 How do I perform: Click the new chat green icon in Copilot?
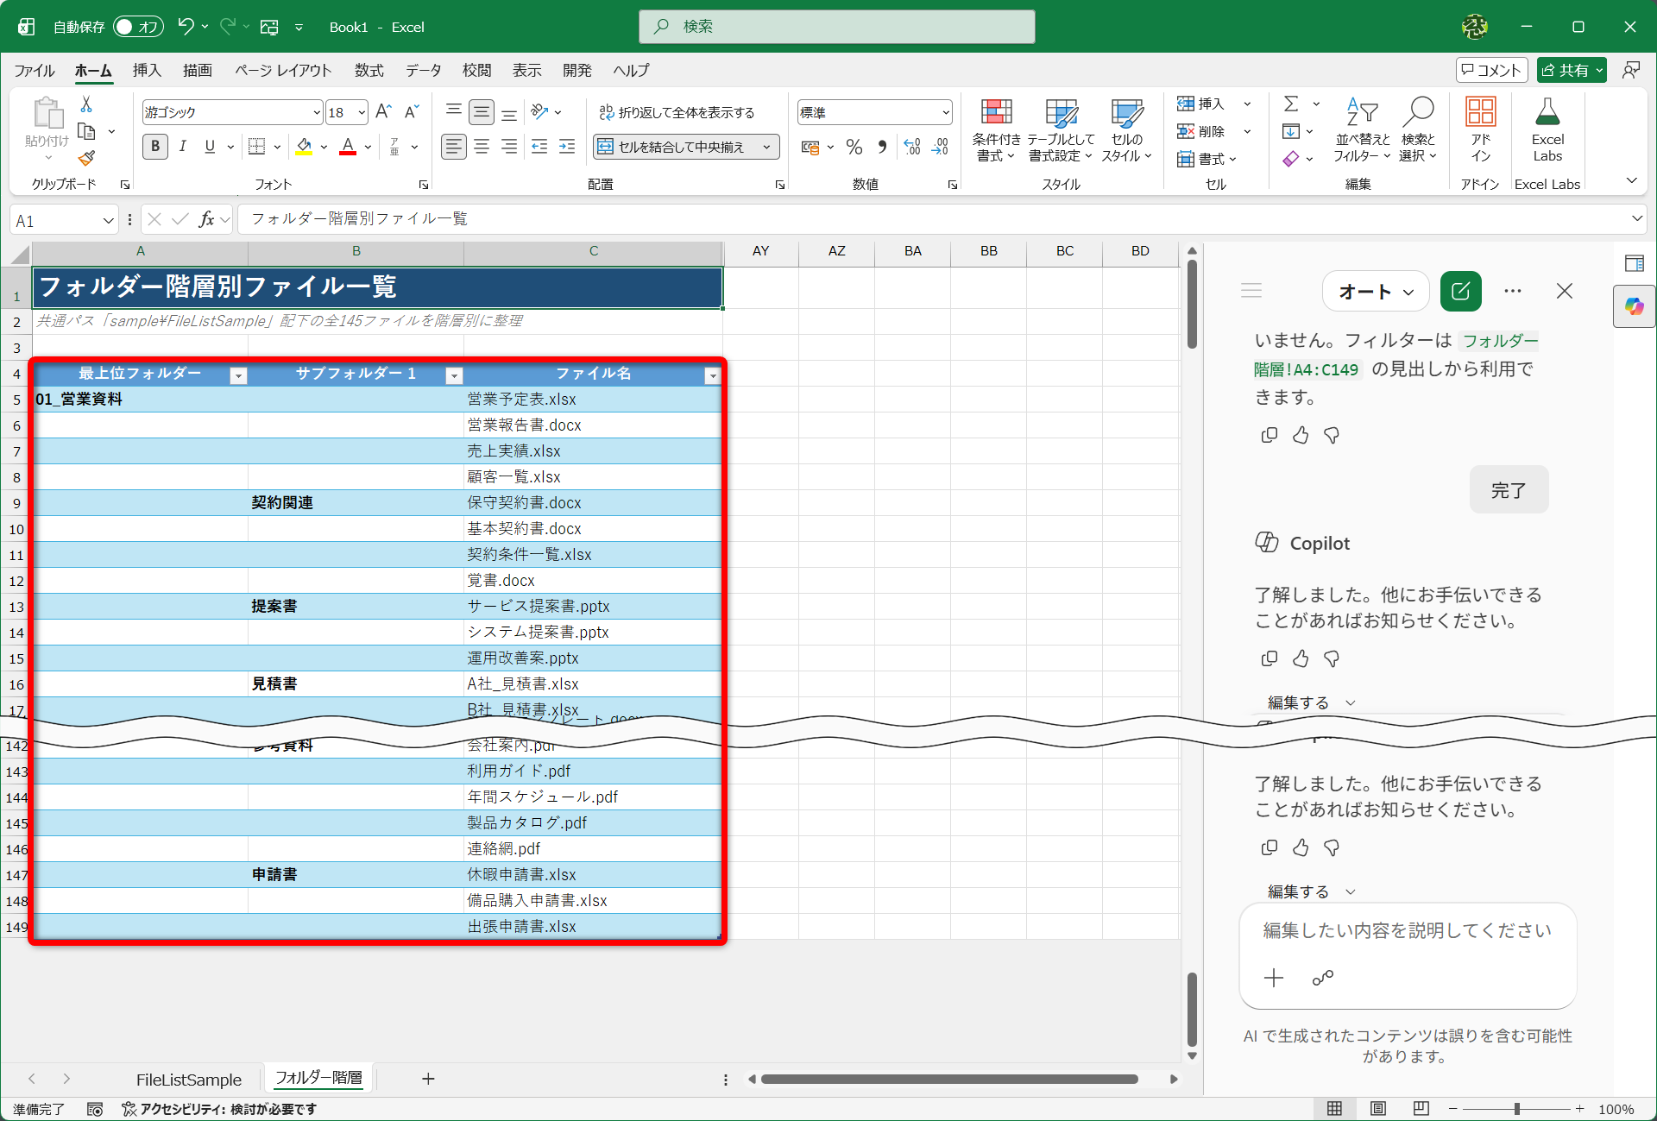1461,291
